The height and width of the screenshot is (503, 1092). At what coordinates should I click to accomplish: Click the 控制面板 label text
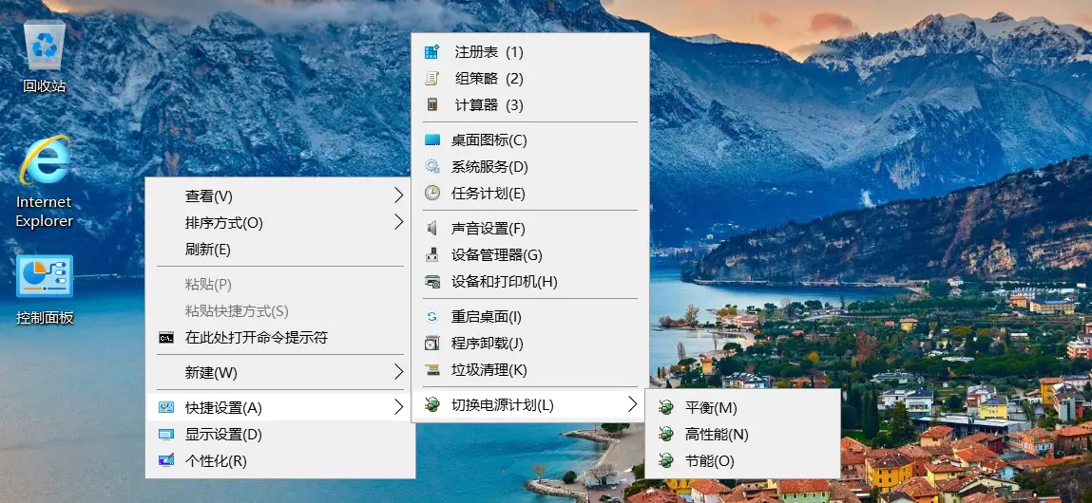(x=45, y=318)
